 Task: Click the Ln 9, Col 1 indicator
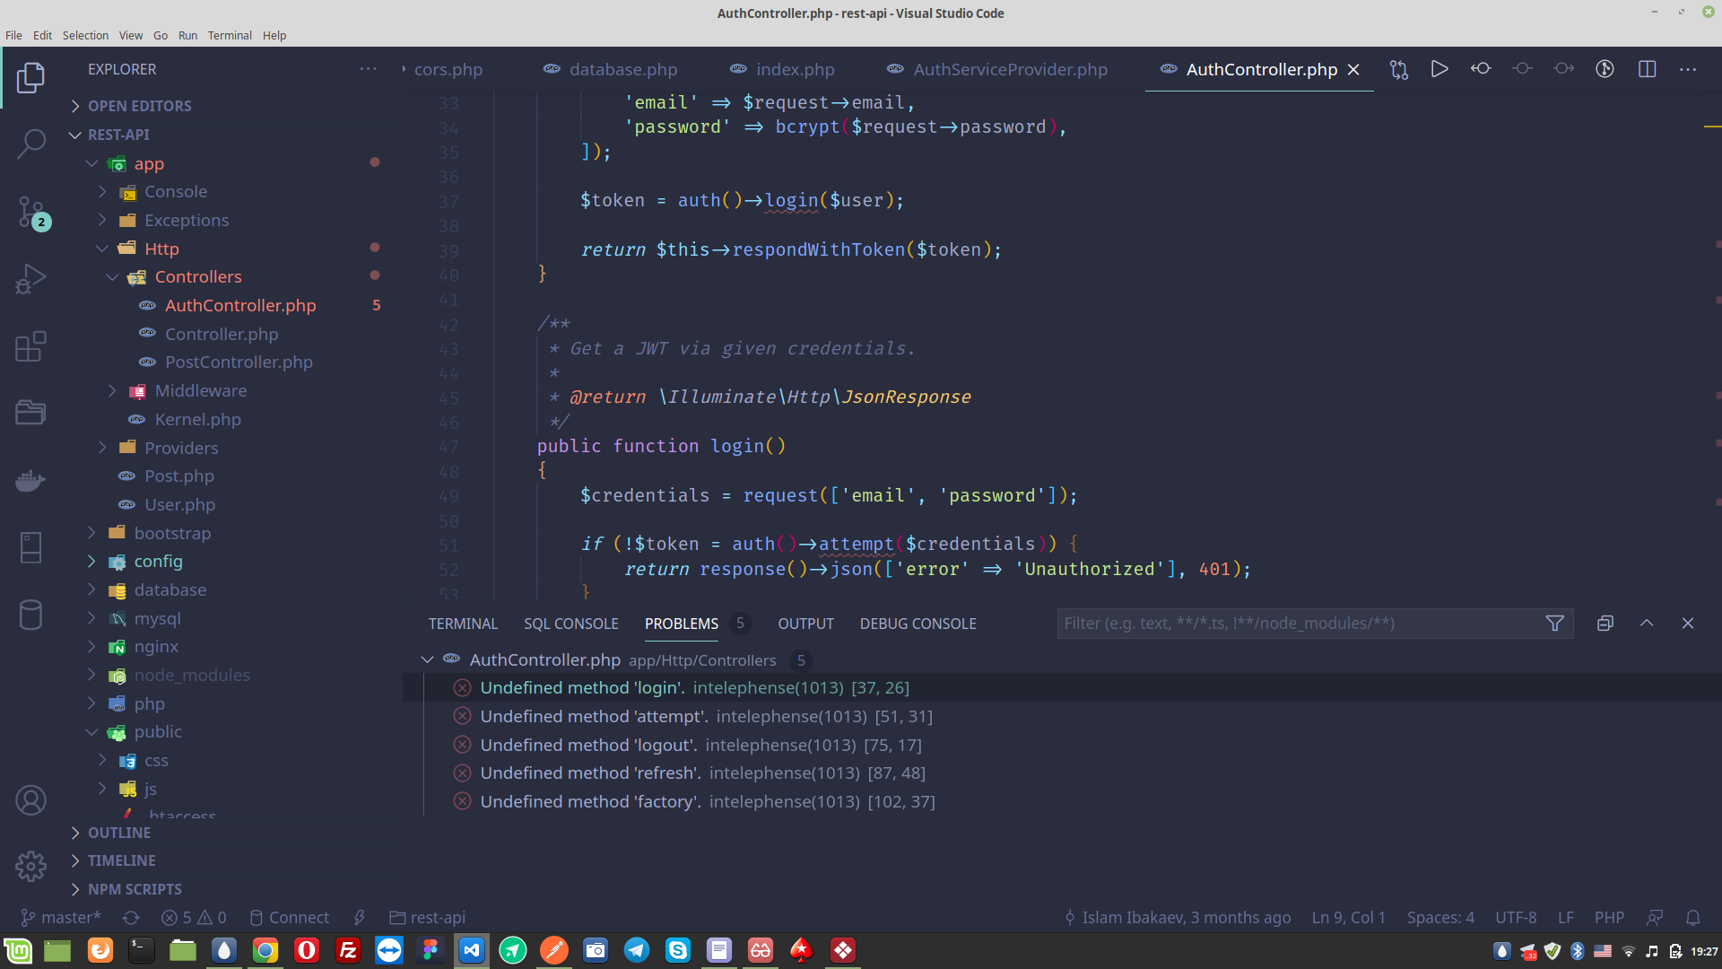click(x=1348, y=918)
